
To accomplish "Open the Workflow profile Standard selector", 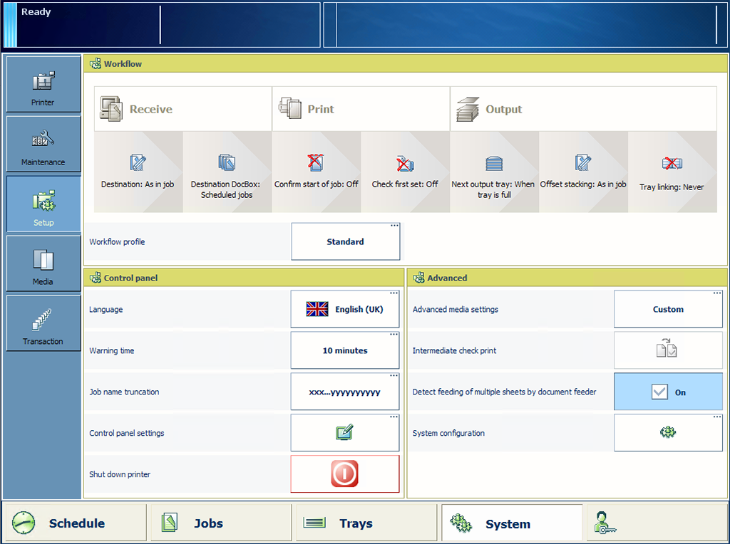I will point(345,242).
